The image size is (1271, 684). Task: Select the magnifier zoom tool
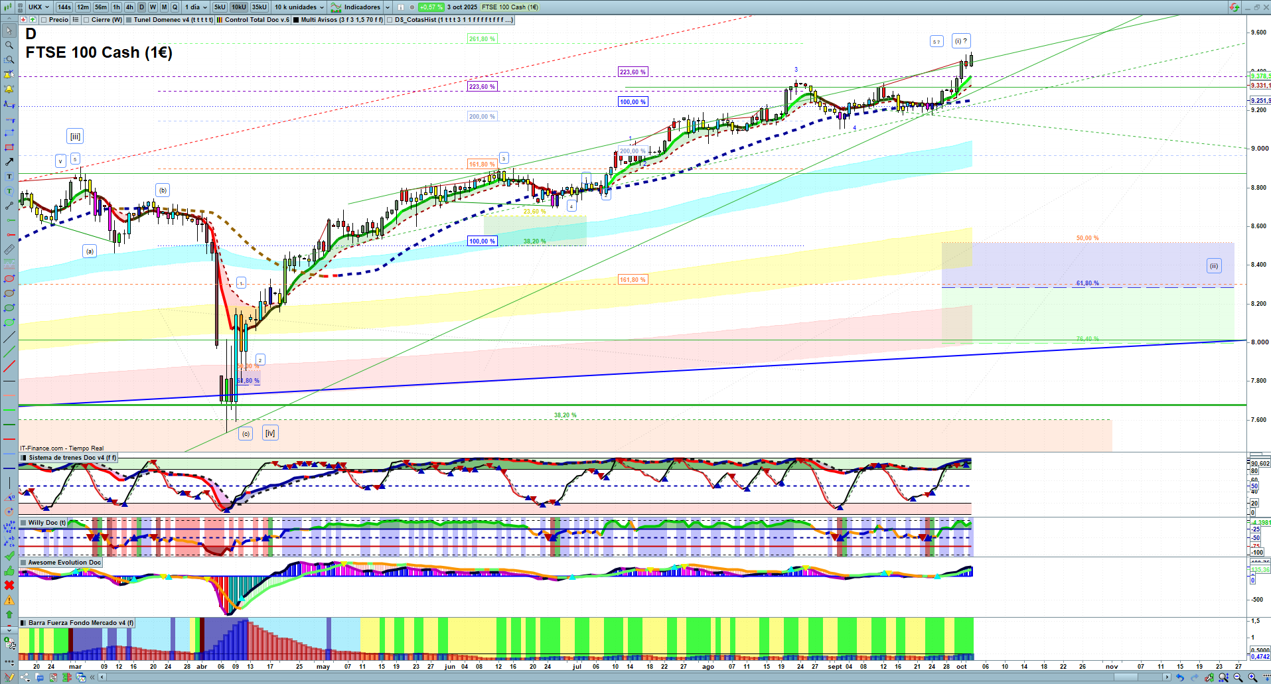click(x=9, y=45)
